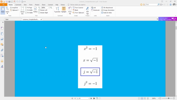
Task: Open the Bookmarks side panel
Action: click(2, 28)
